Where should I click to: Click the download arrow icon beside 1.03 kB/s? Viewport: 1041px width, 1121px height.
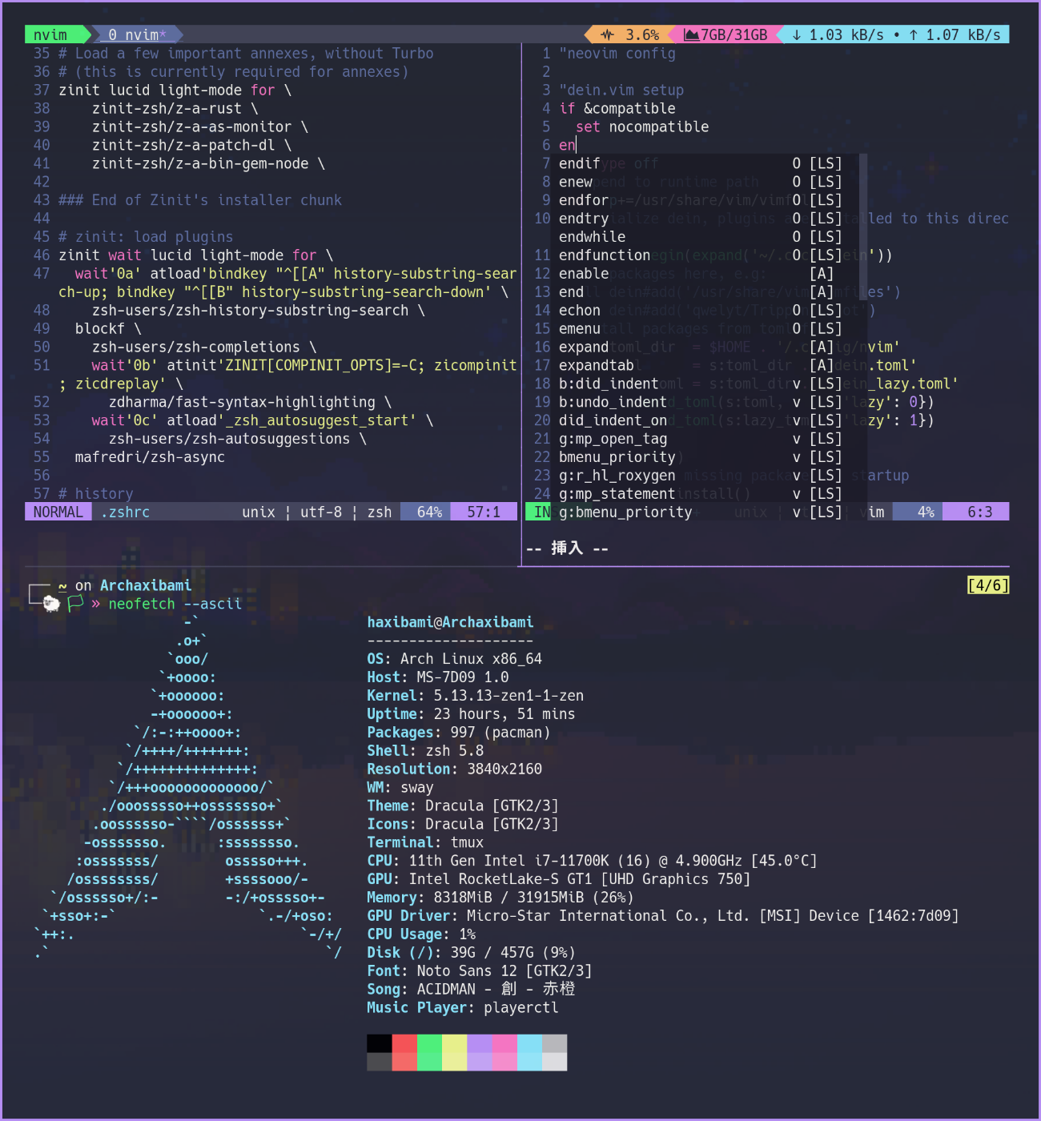point(797,34)
